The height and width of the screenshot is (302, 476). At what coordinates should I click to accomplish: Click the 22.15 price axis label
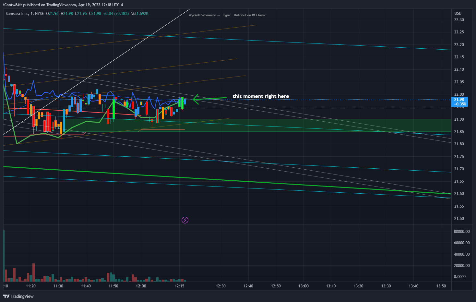(459, 57)
